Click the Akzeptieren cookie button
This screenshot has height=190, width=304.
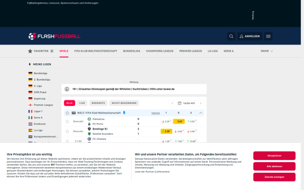[x=274, y=156]
